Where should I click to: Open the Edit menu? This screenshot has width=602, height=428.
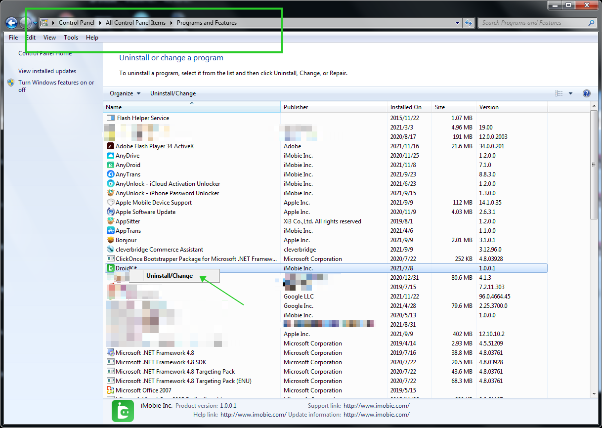tap(31, 38)
